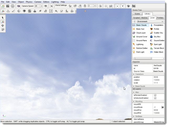Image resolution: width=169 pixels, height=127 pixels.
Task: Open the Datablock Editor icon
Action: tap(30, 11)
